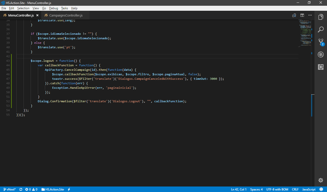Open the More Actions ellipsis menu
Viewport: 327px width, 192px height.
310,15
